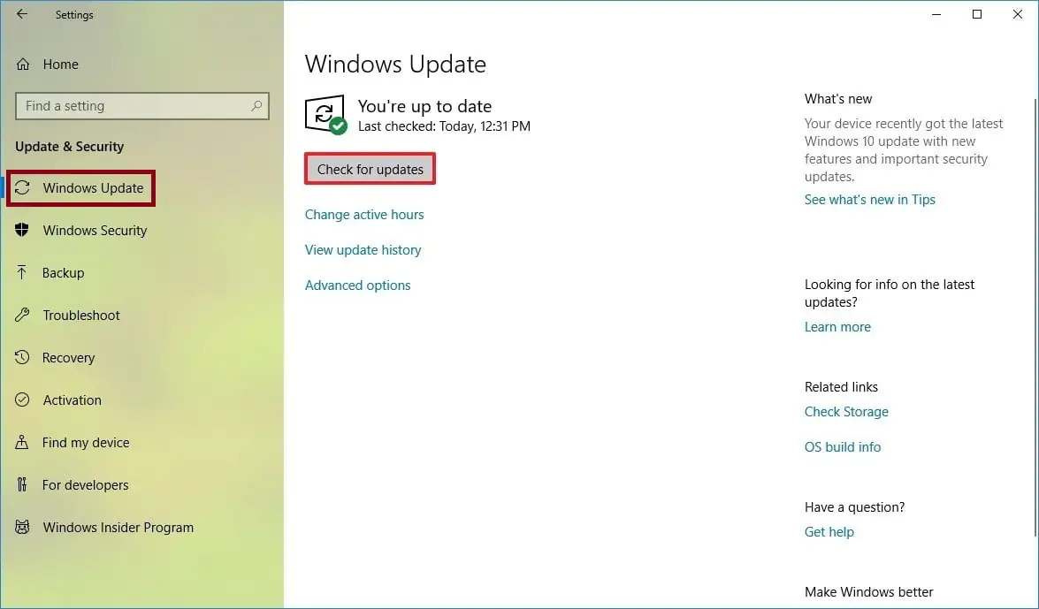1039x609 pixels.
Task: Open Advanced options
Action: 357,285
